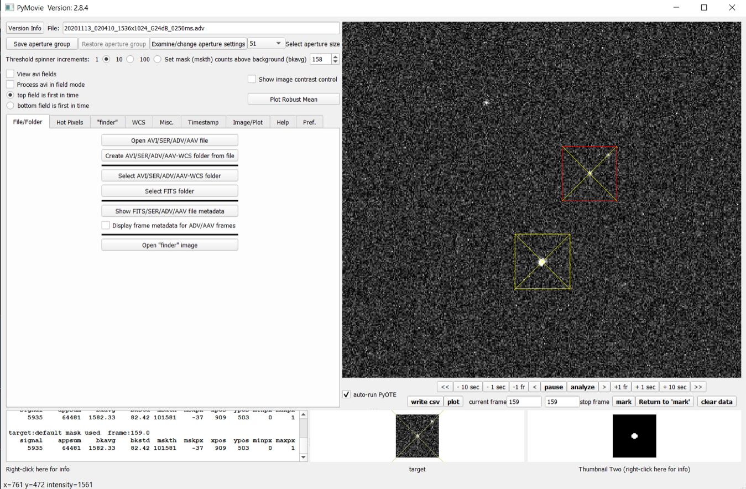
Task: Click the '>' forward play button
Action: point(604,387)
